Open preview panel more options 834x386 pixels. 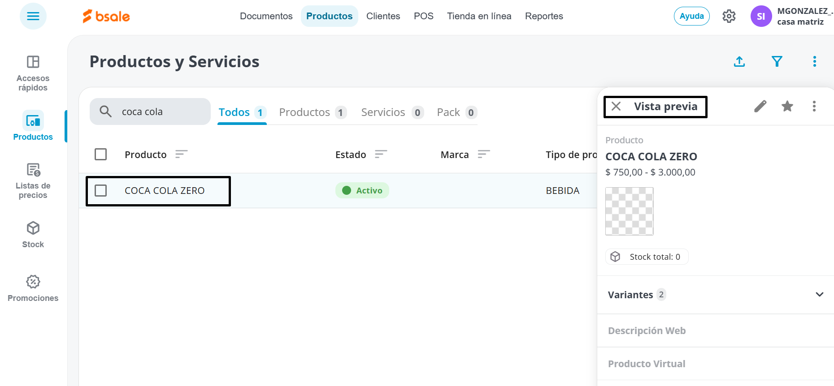pos(814,106)
